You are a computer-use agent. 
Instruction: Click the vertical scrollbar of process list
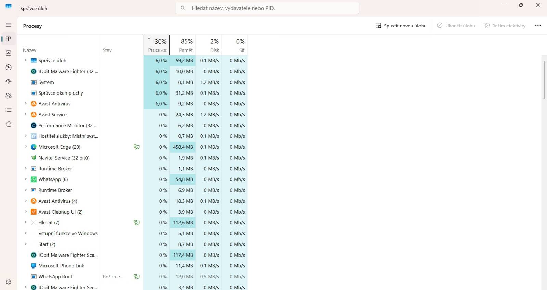544,80
